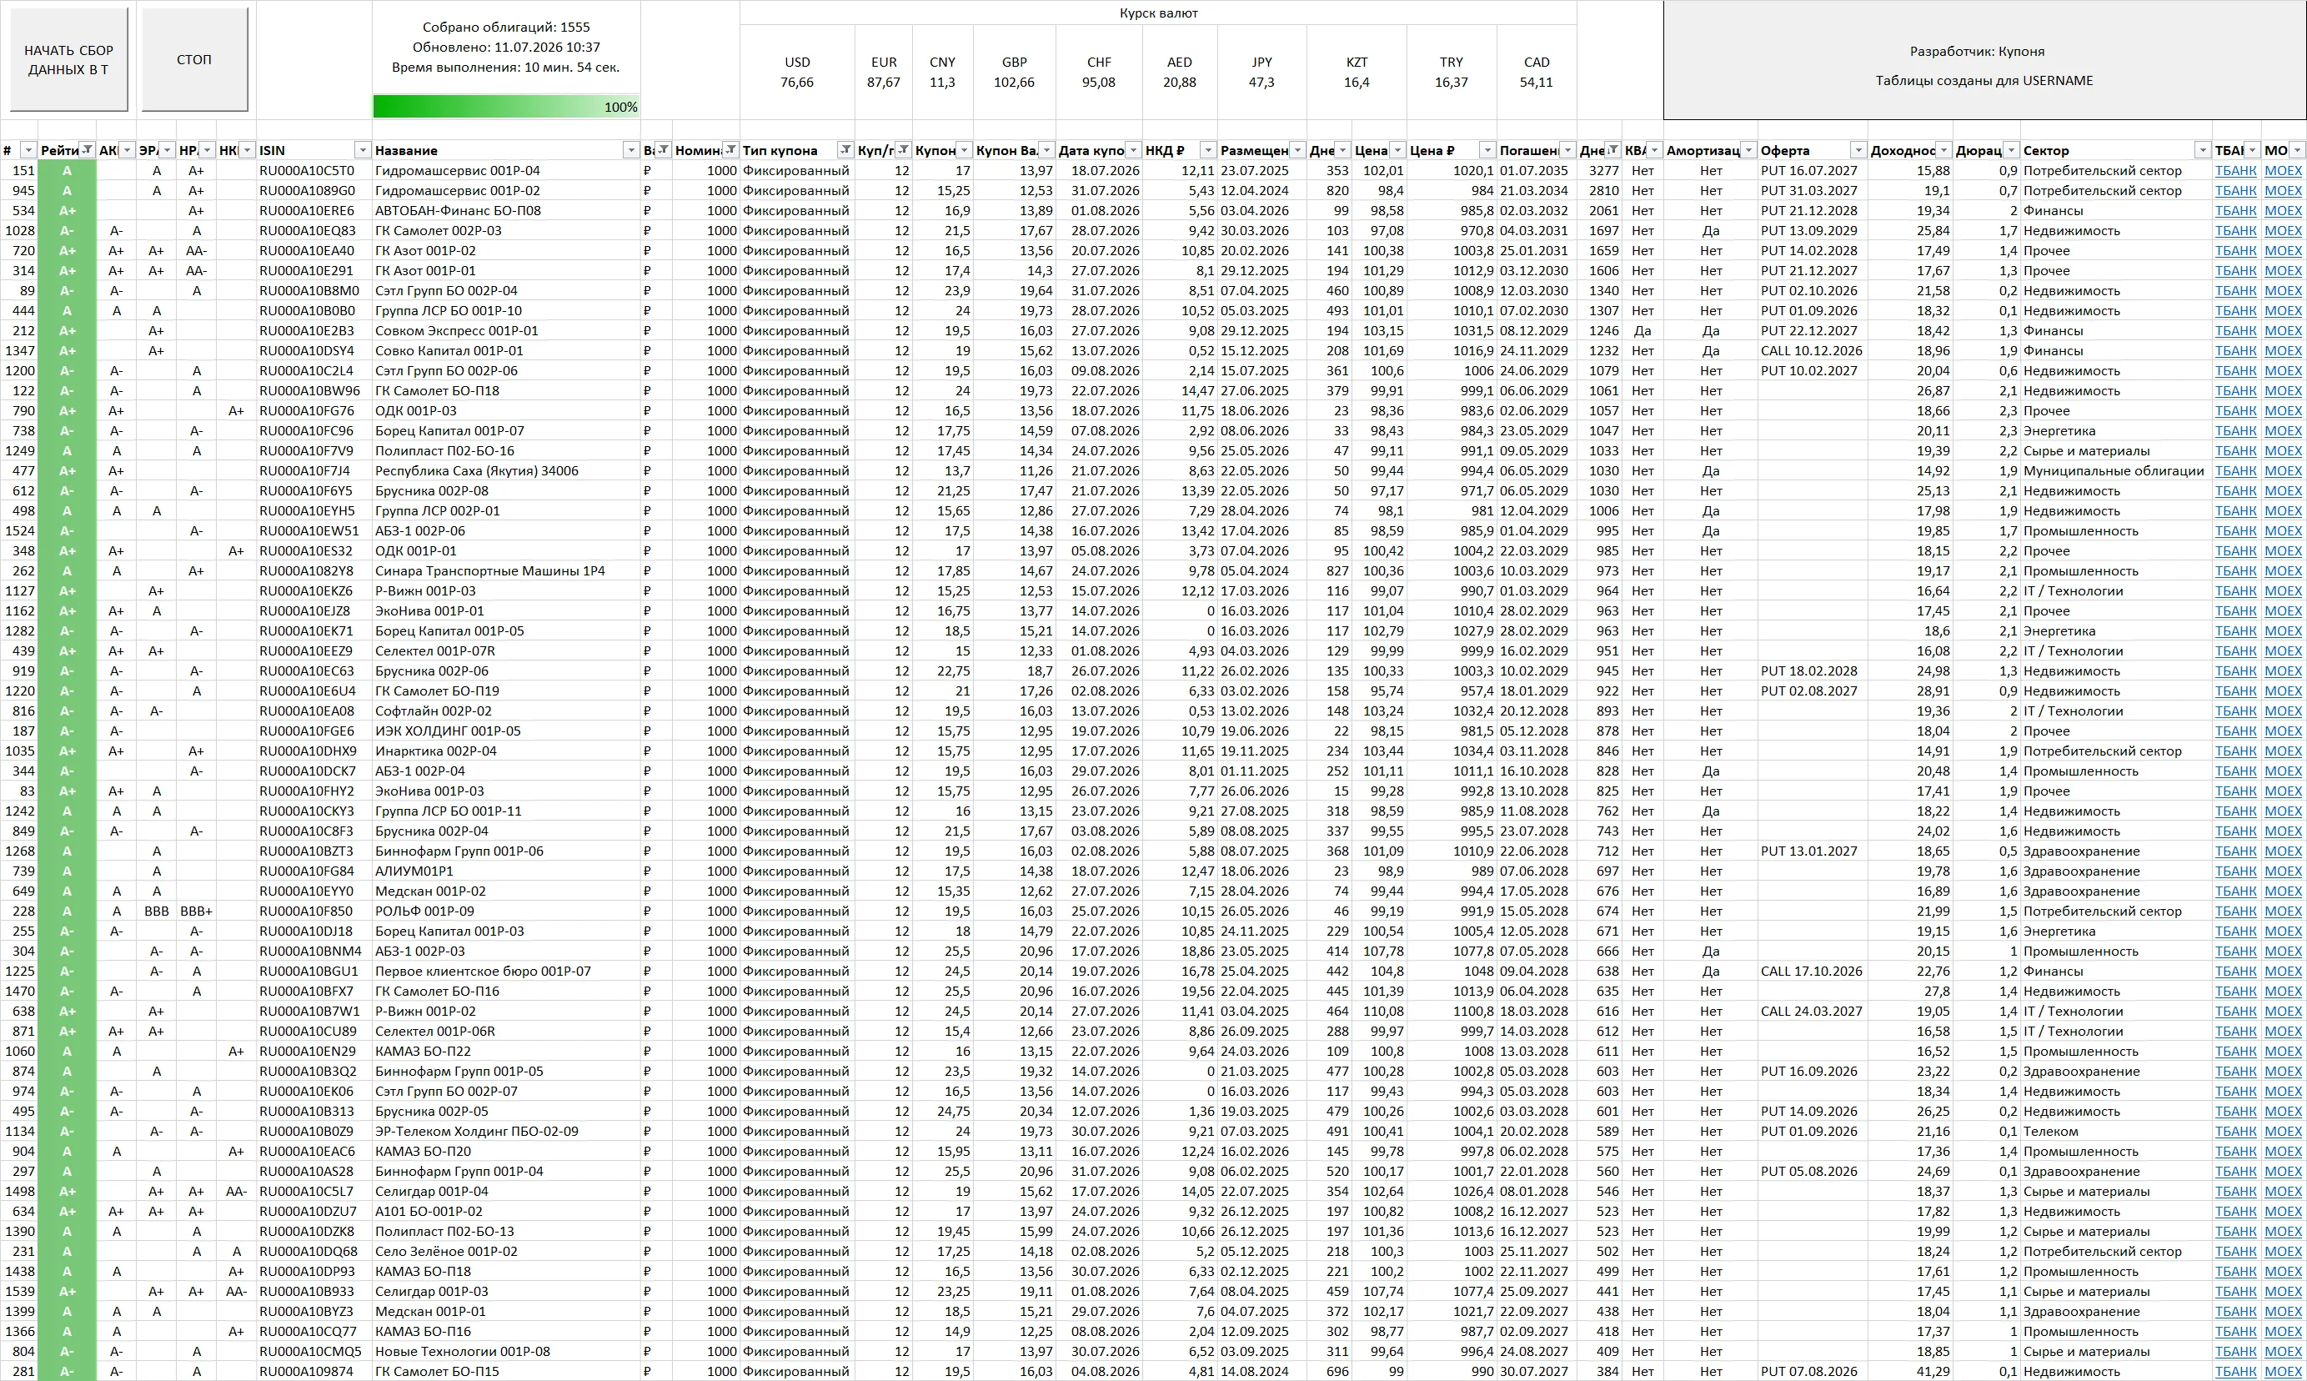Select the yield cell 41,29
Image resolution: width=2307 pixels, height=1381 pixels.
tap(1910, 1372)
